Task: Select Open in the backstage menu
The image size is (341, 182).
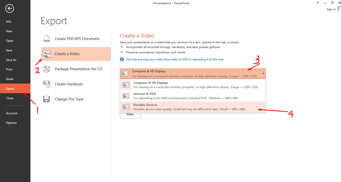Action: tap(15, 41)
